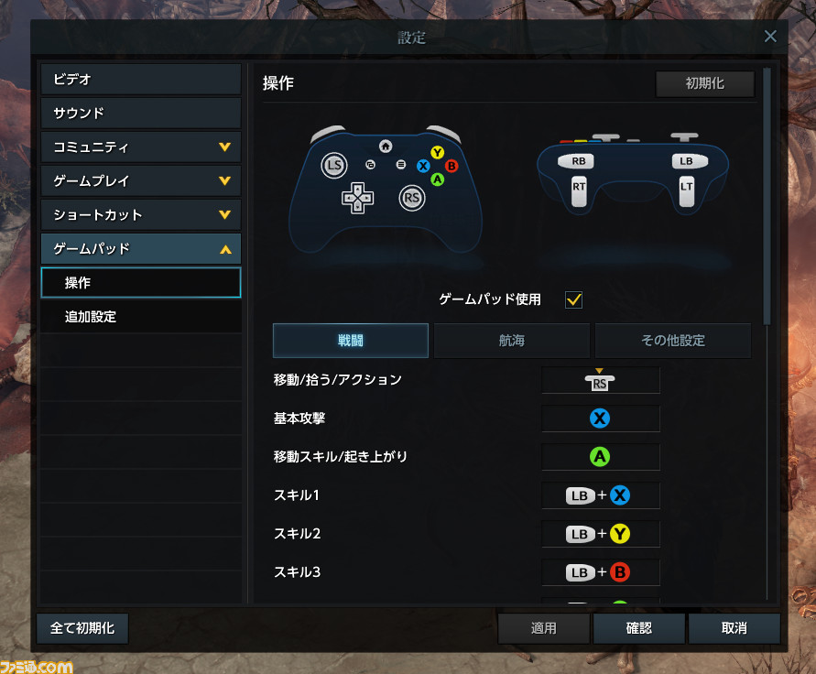Select the blue X binding for 基本攻撃
Screen dimensions: 816x674
(x=601, y=419)
